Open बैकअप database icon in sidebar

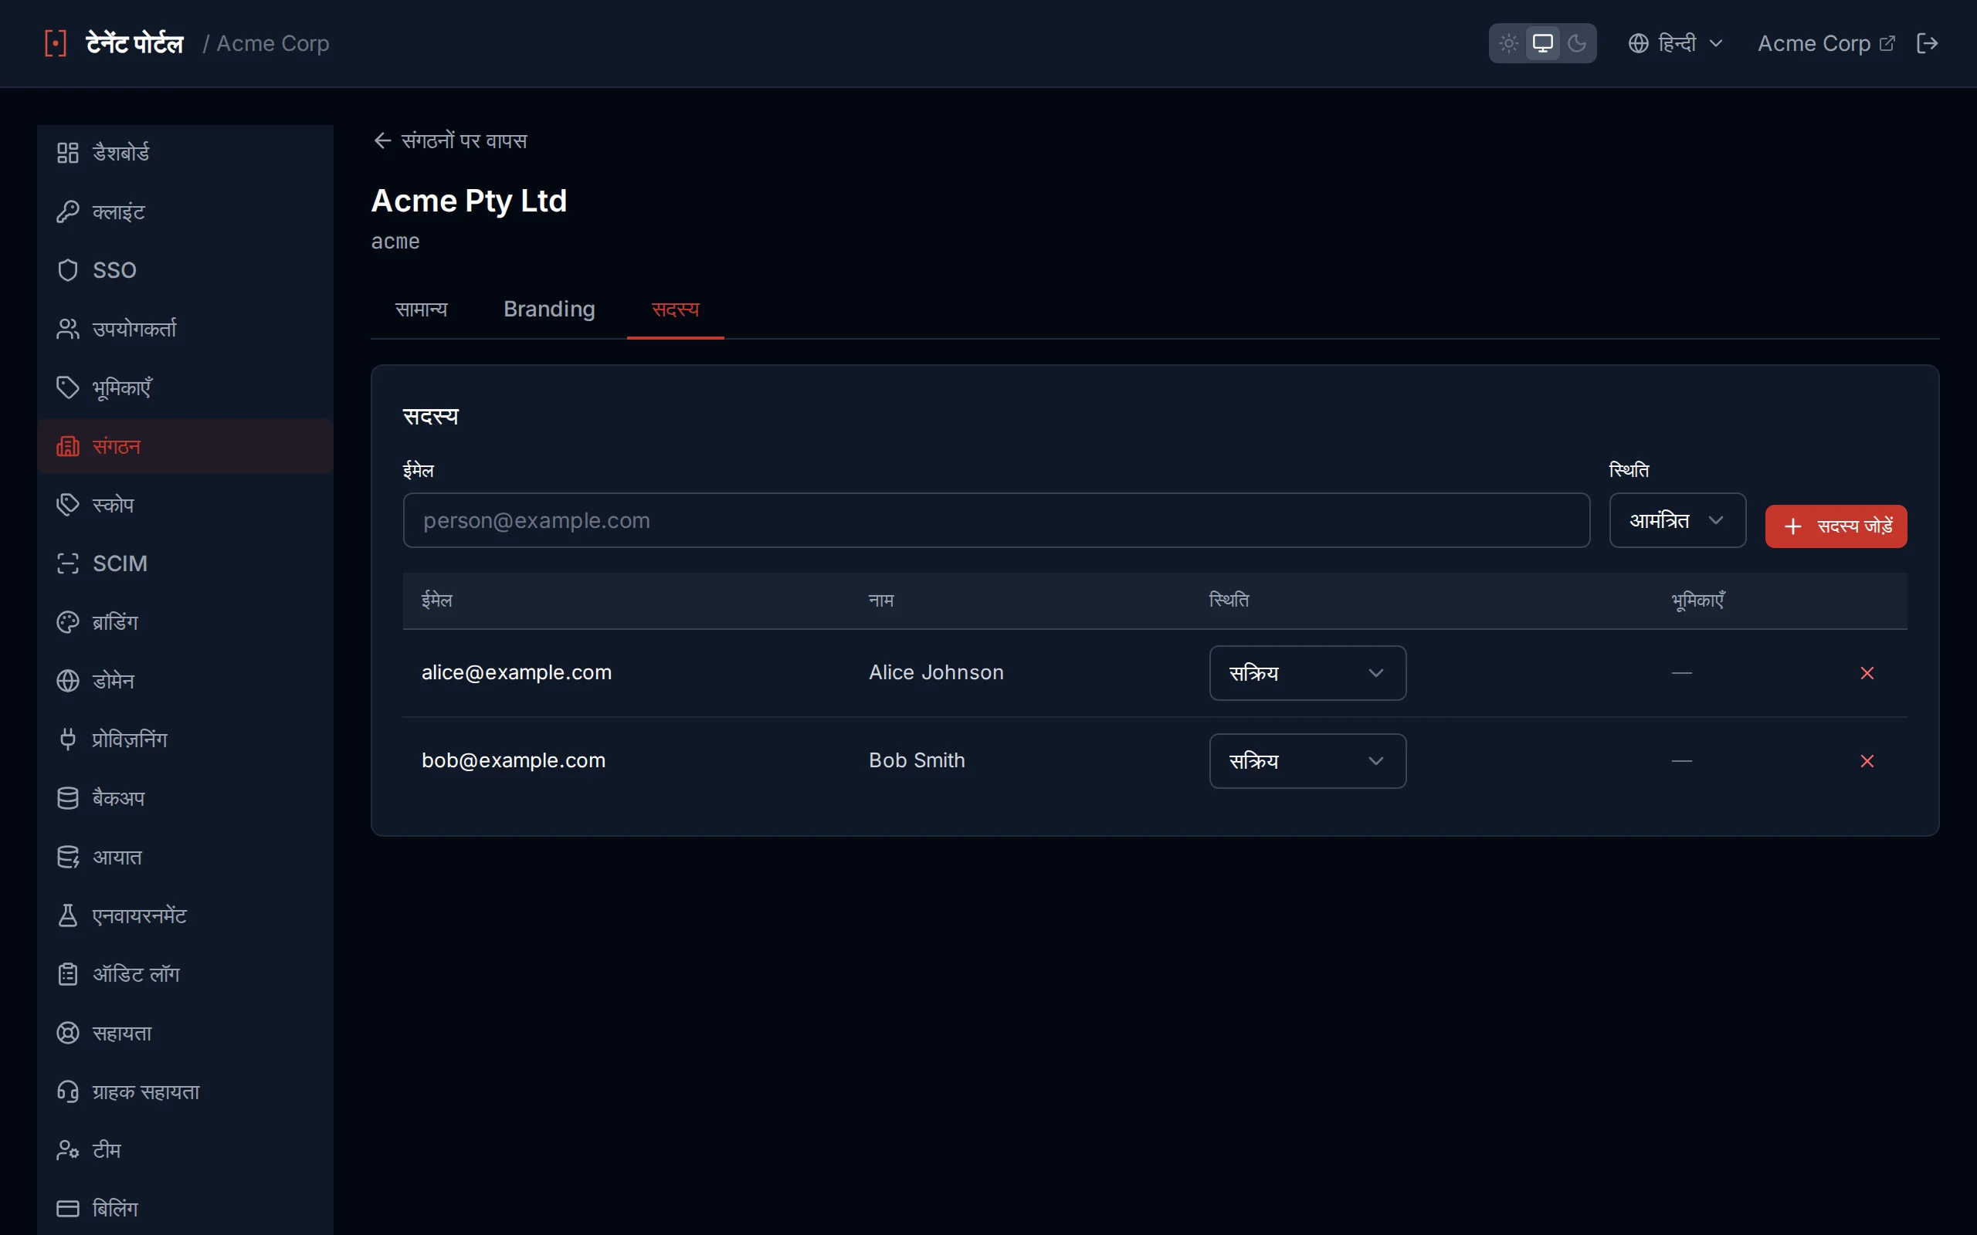(68, 798)
